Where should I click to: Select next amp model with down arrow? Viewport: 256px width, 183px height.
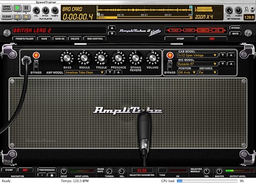pos(110,72)
